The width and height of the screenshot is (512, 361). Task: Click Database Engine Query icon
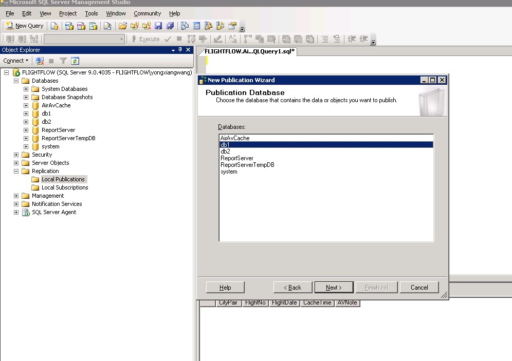(54, 26)
